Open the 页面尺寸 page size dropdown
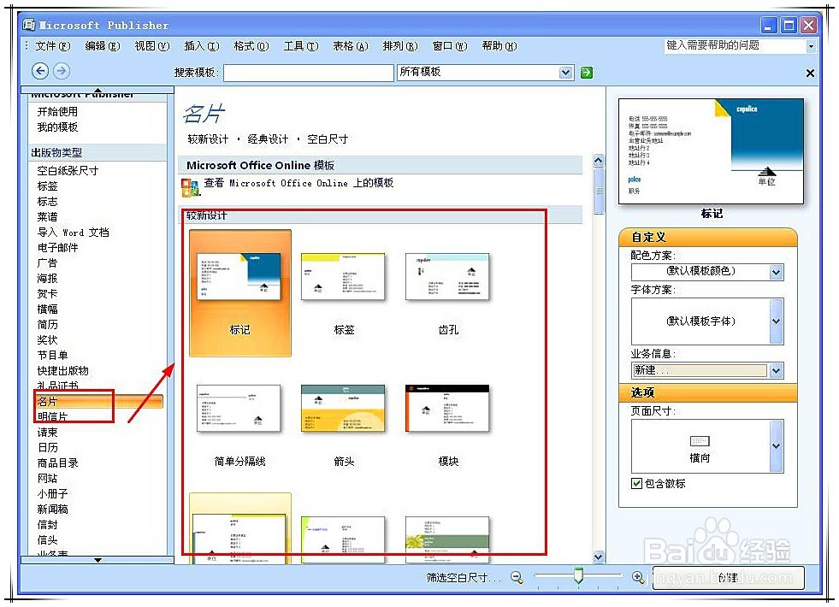Image resolution: width=839 pixels, height=607 pixels. pos(777,446)
